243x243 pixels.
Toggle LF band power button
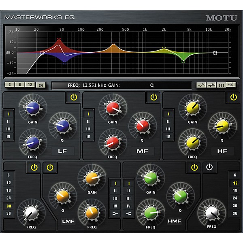(74, 97)
